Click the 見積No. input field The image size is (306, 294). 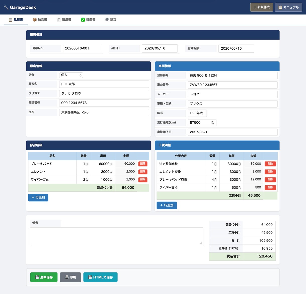click(82, 48)
